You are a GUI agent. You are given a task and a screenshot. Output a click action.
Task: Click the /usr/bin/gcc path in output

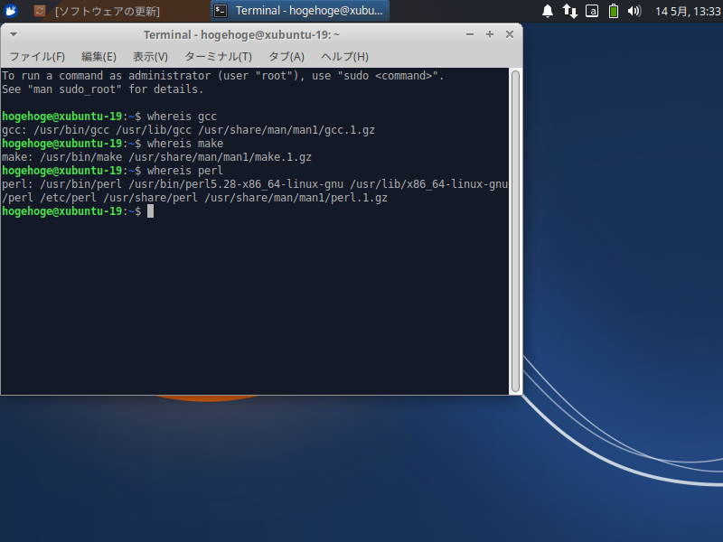[71, 130]
